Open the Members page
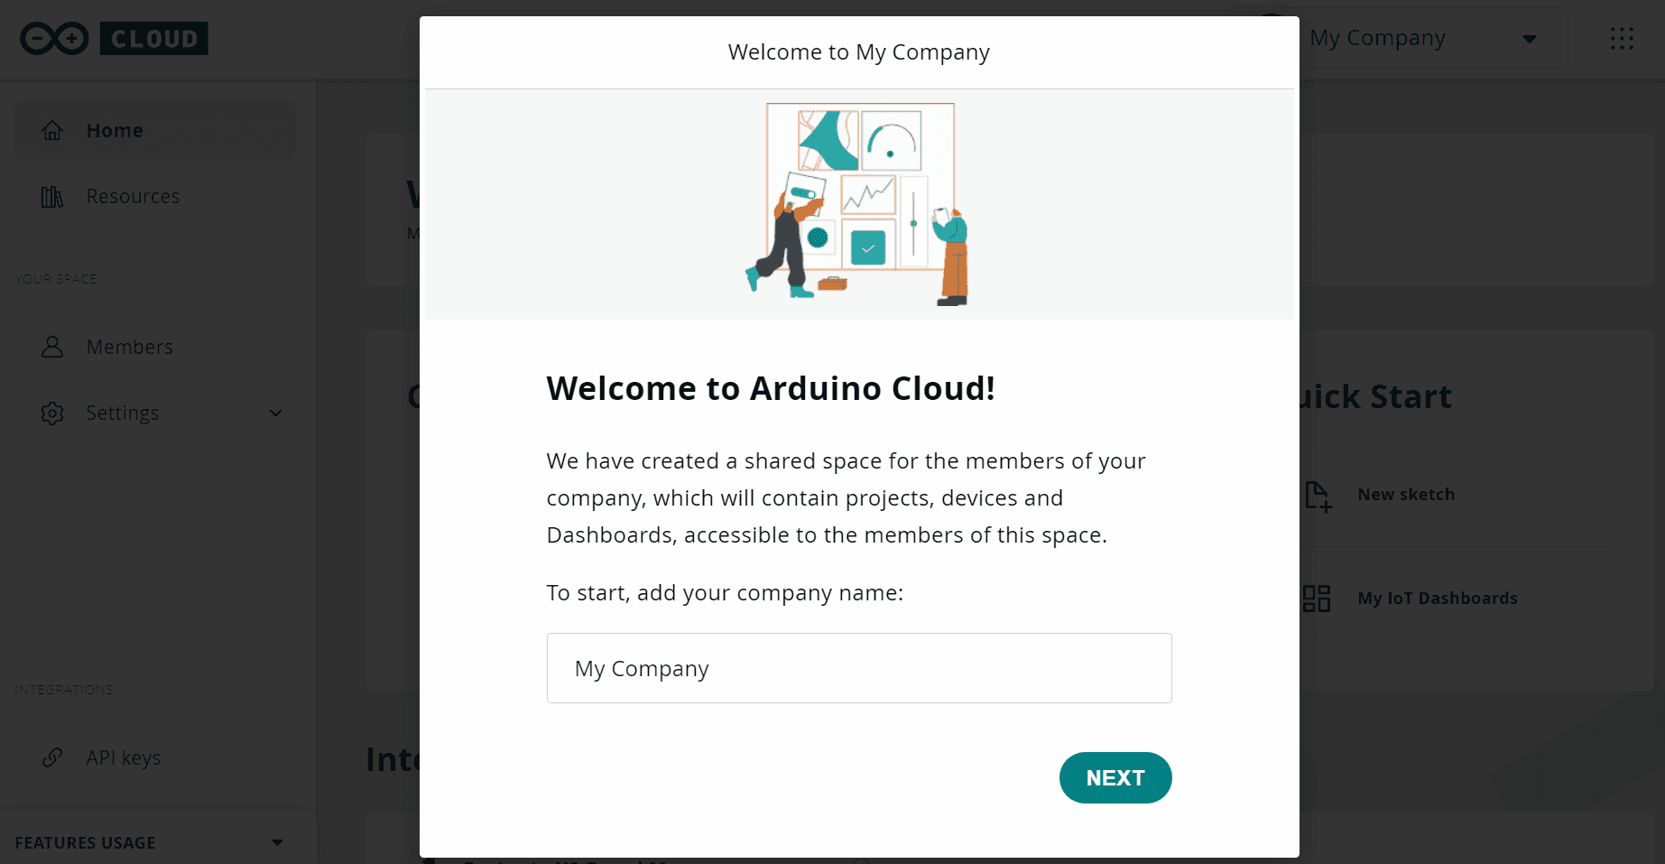This screenshot has height=864, width=1665. [x=129, y=348]
